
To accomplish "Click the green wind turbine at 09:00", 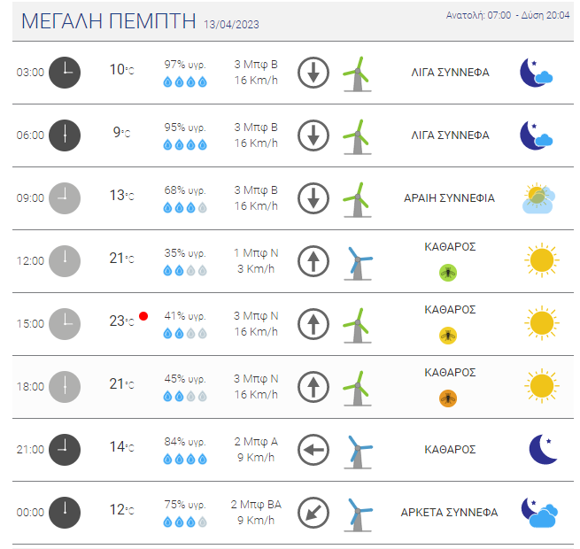I will pyautogui.click(x=358, y=199).
